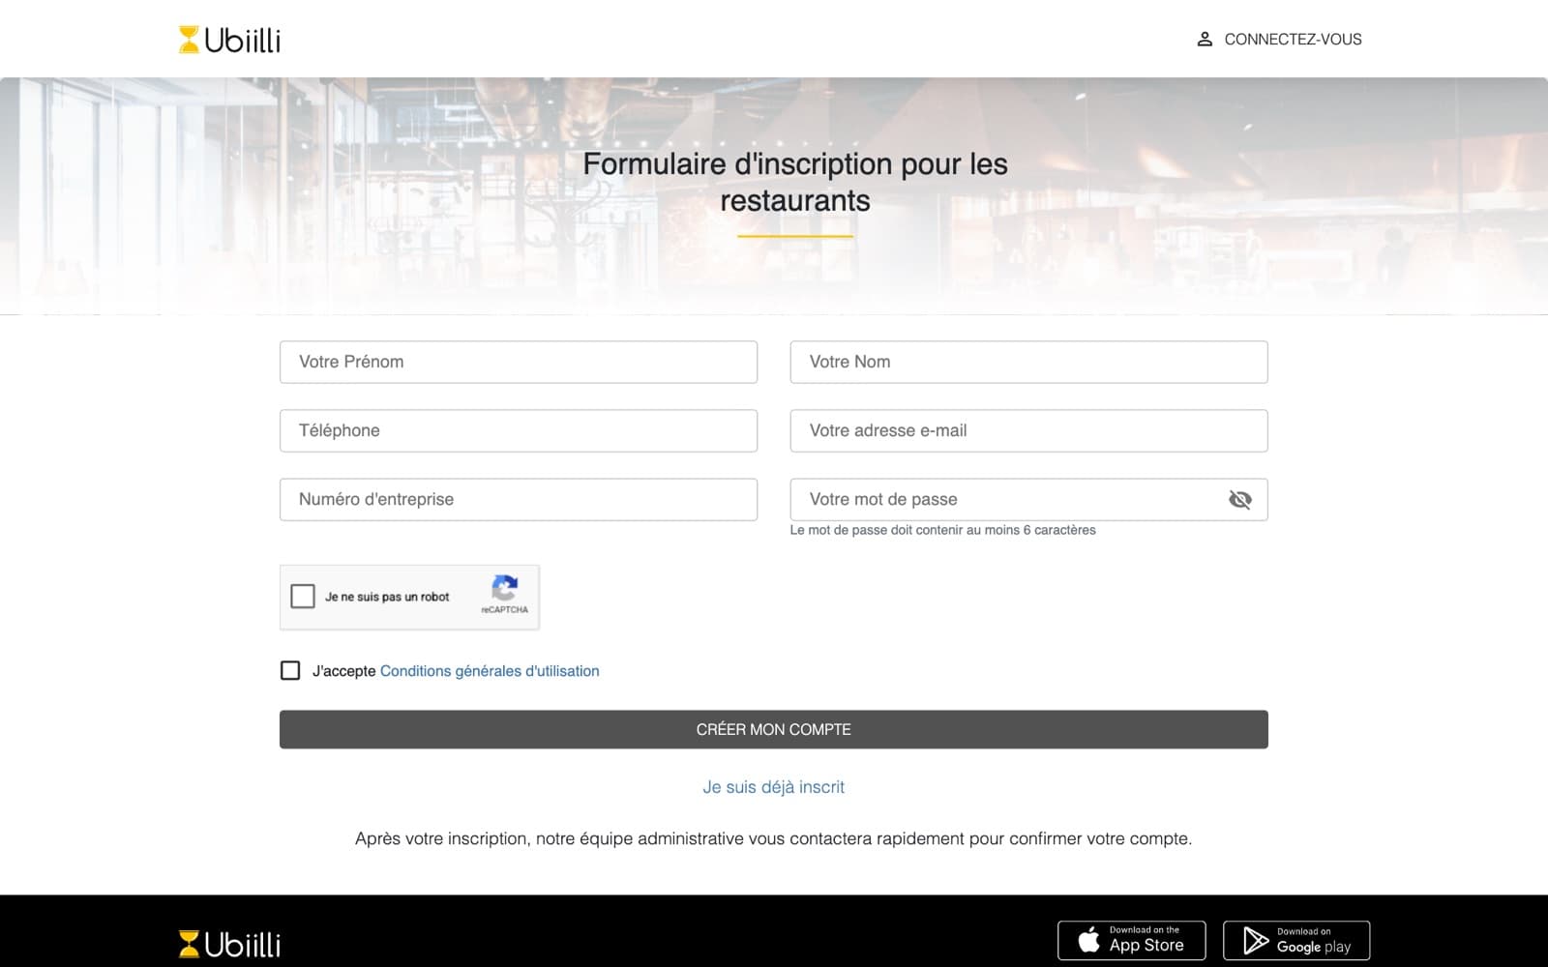Submit with CRÉER MON COMPTE button
1548x967 pixels.
[774, 730]
